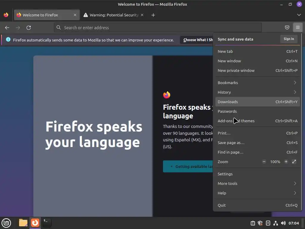Click the Firefox taskbar icon
Screen dimensions: 305x229
point(35,223)
